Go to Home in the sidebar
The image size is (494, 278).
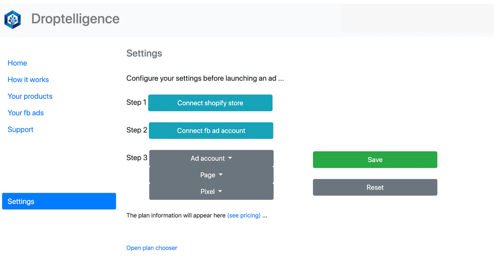click(x=17, y=63)
